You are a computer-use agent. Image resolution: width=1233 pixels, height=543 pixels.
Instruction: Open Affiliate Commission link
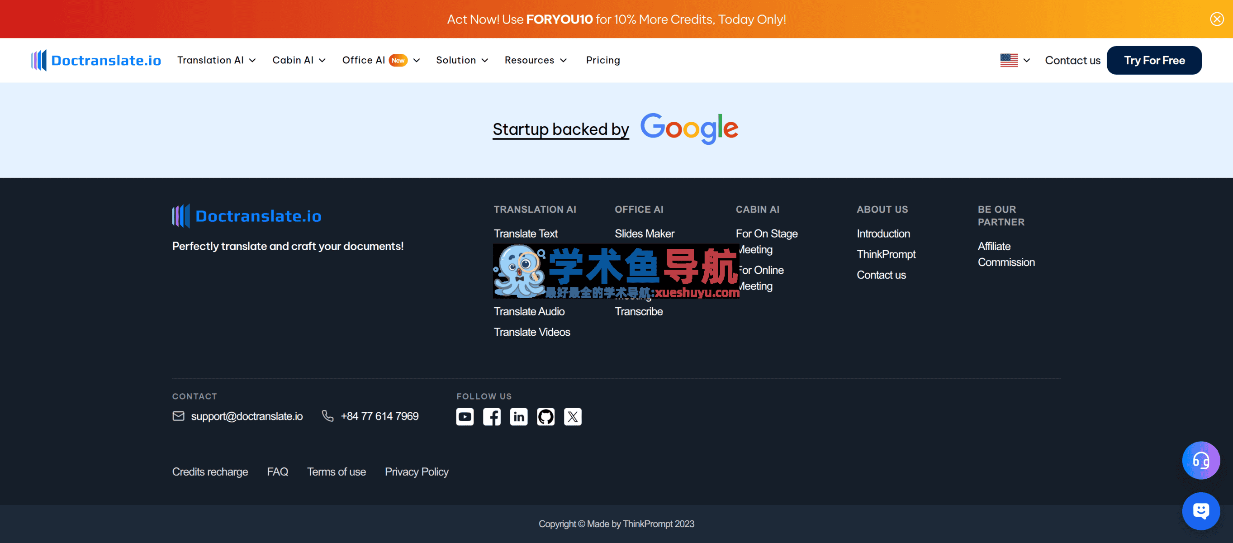tap(1006, 254)
